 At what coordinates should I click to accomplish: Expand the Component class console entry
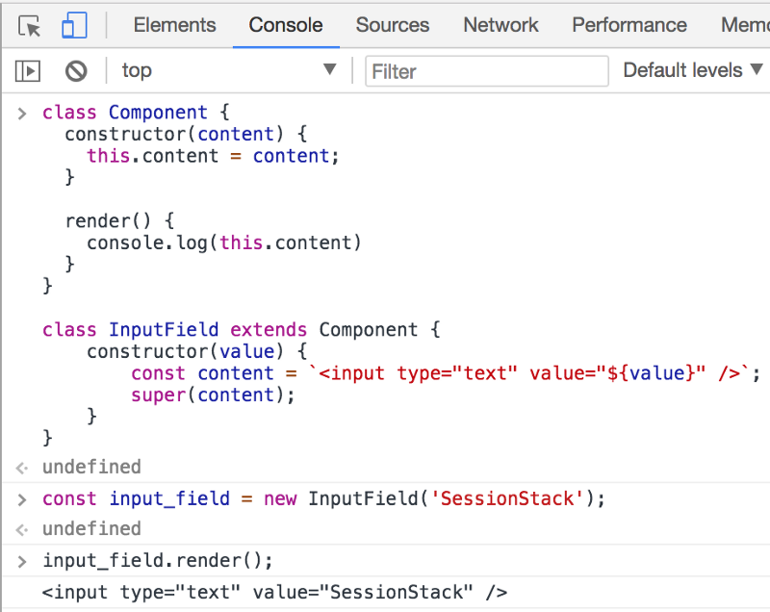(x=21, y=113)
